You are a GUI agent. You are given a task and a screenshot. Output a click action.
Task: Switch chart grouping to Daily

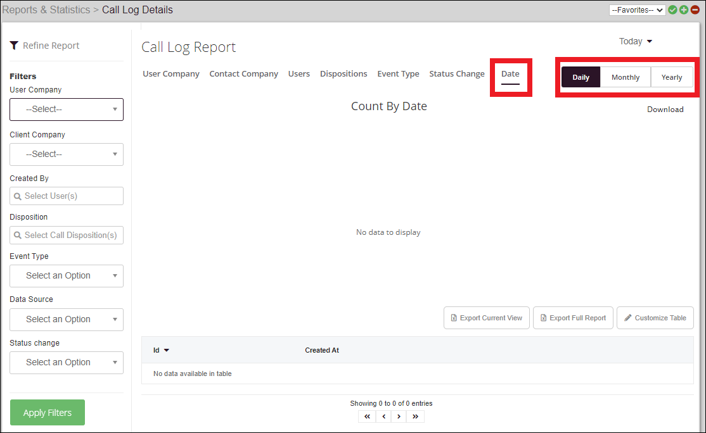[581, 77]
